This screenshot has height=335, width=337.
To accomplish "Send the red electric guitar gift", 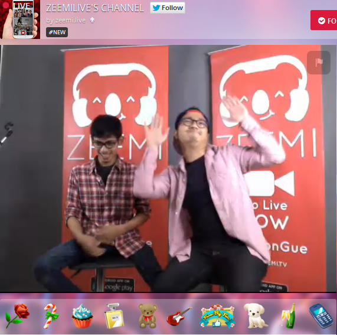I will [x=179, y=316].
